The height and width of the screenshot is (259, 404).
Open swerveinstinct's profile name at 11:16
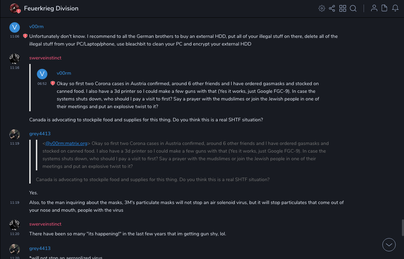coord(45,58)
